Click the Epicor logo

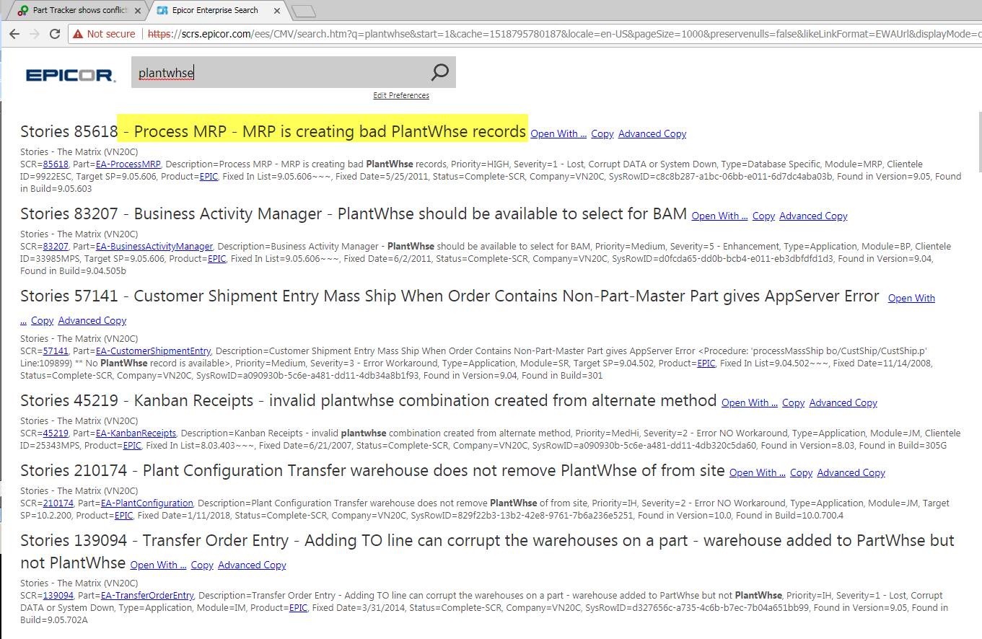[x=70, y=75]
